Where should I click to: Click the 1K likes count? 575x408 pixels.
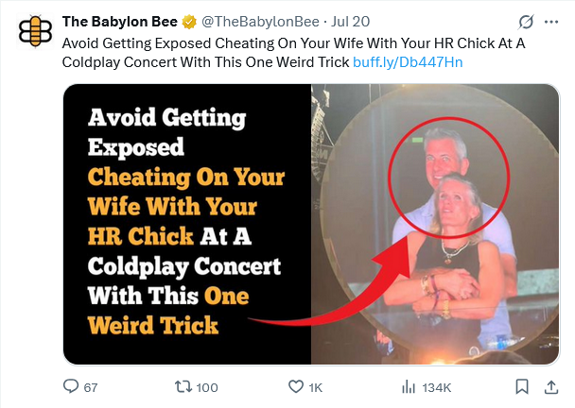pyautogui.click(x=316, y=387)
